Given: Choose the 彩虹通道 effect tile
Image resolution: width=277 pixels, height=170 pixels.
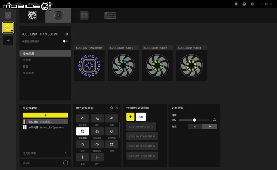Looking at the screenshot, I should tap(82, 131).
